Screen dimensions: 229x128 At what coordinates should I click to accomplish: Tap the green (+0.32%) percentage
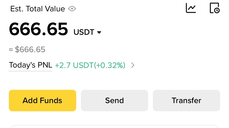(x=110, y=65)
